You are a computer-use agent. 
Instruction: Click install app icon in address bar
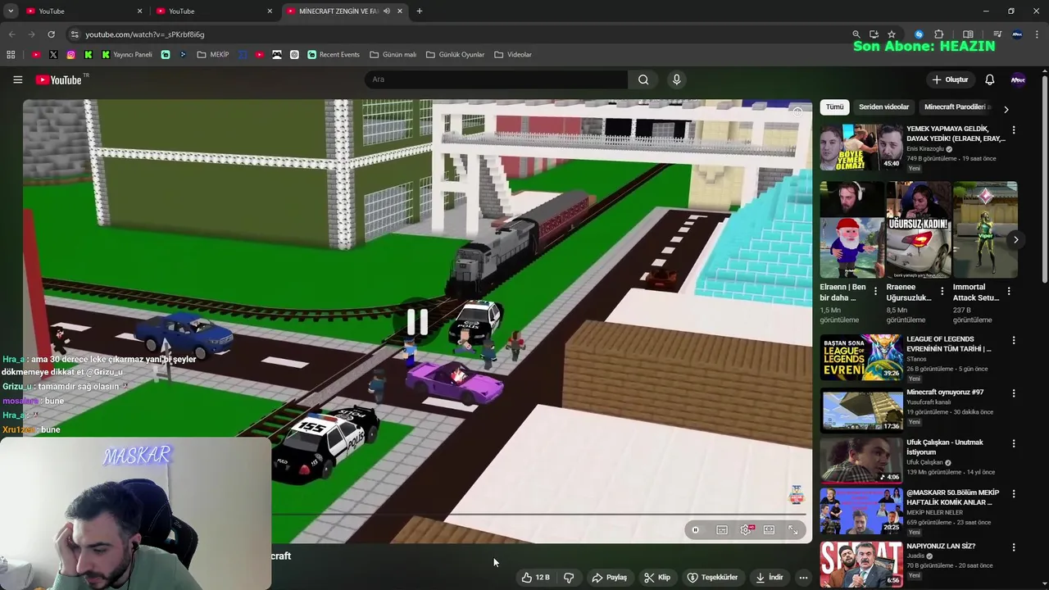[874, 34]
